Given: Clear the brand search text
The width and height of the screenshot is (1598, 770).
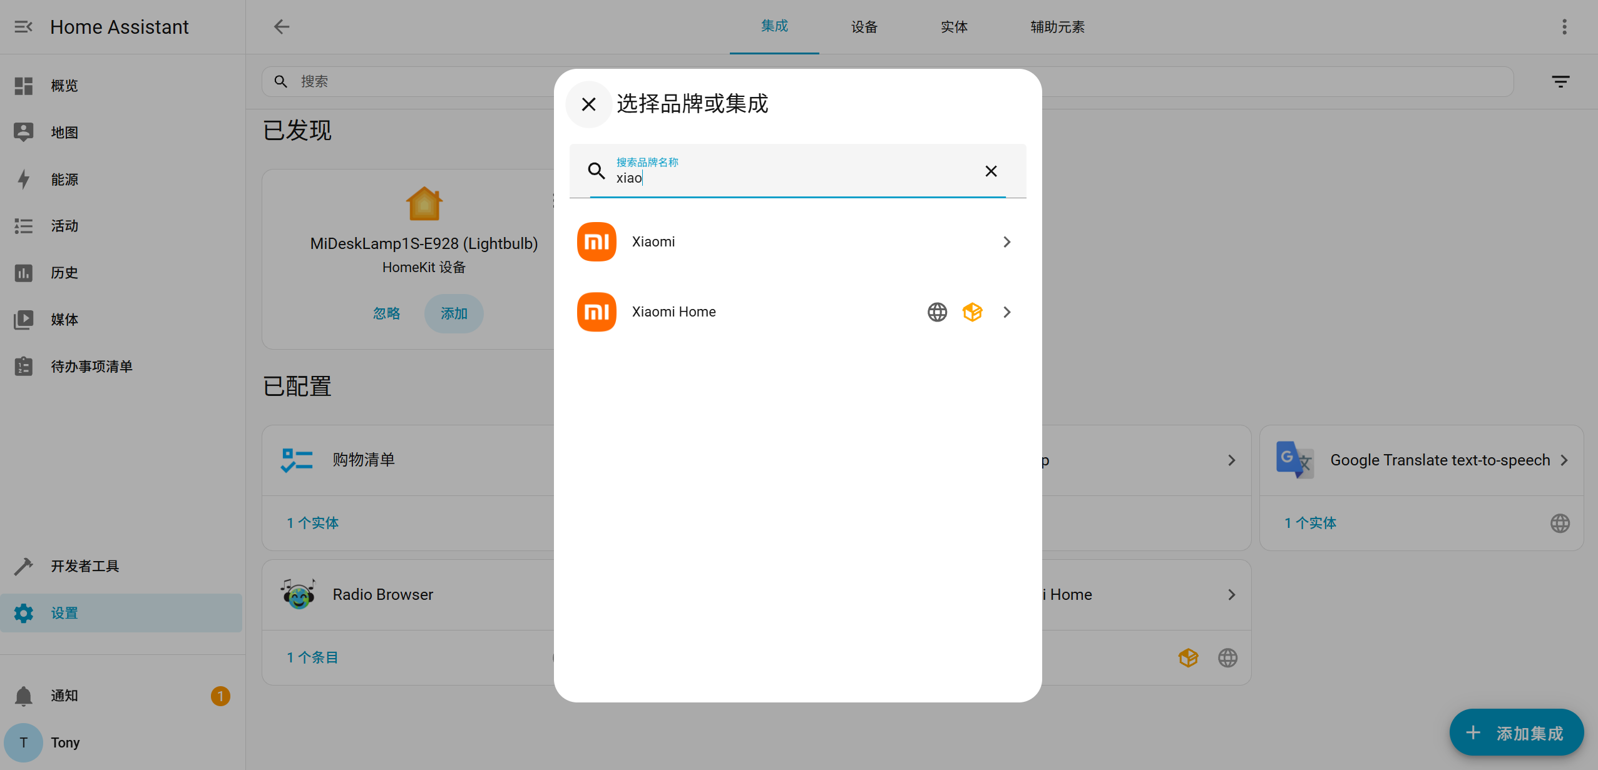Looking at the screenshot, I should click(x=991, y=171).
